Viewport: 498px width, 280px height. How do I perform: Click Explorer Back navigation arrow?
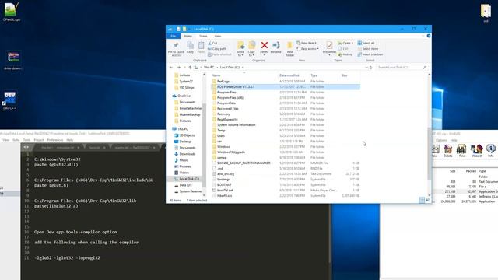[171, 68]
